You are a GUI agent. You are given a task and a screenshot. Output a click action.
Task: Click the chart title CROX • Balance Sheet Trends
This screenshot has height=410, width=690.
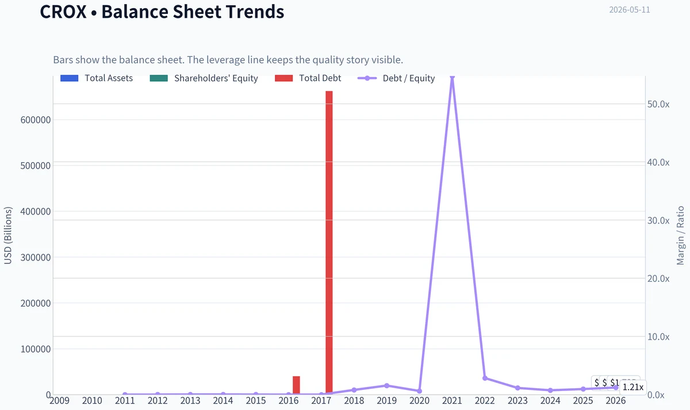click(x=162, y=11)
